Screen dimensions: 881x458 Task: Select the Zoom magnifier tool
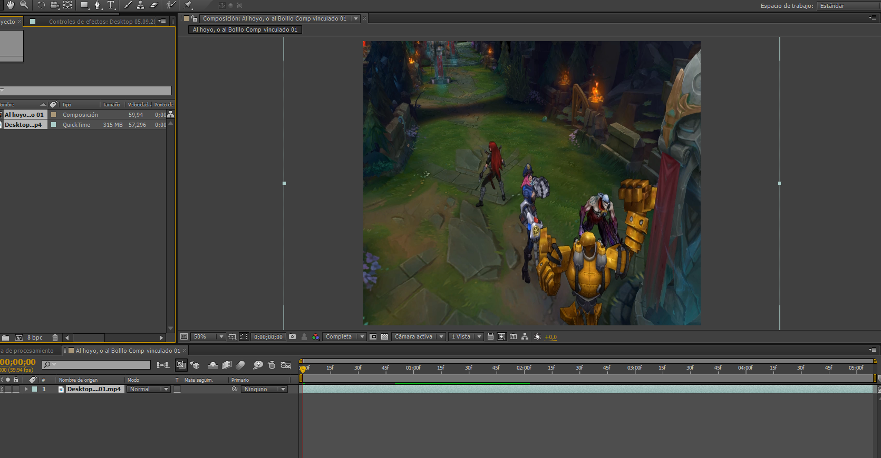[x=24, y=5]
